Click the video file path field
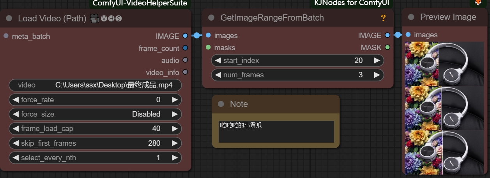The image size is (490, 178). (95, 85)
